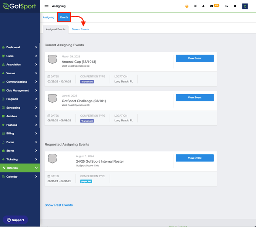The width and height of the screenshot is (256, 227).
Task: Expand the Calendar menu chevron
Action: (36, 176)
